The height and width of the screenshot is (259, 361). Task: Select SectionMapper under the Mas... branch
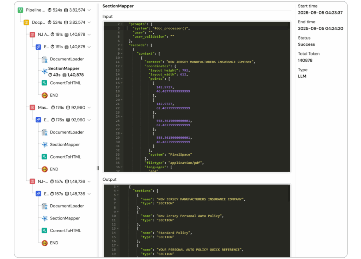(x=65, y=145)
